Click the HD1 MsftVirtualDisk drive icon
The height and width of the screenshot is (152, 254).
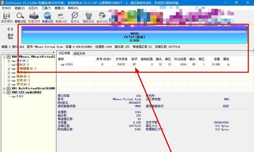9,89
